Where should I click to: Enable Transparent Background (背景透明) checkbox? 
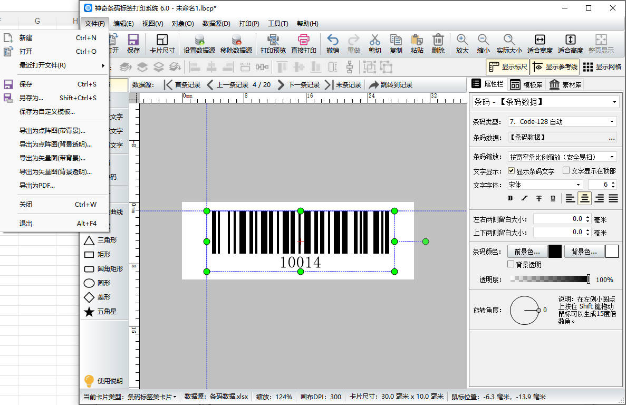511,264
